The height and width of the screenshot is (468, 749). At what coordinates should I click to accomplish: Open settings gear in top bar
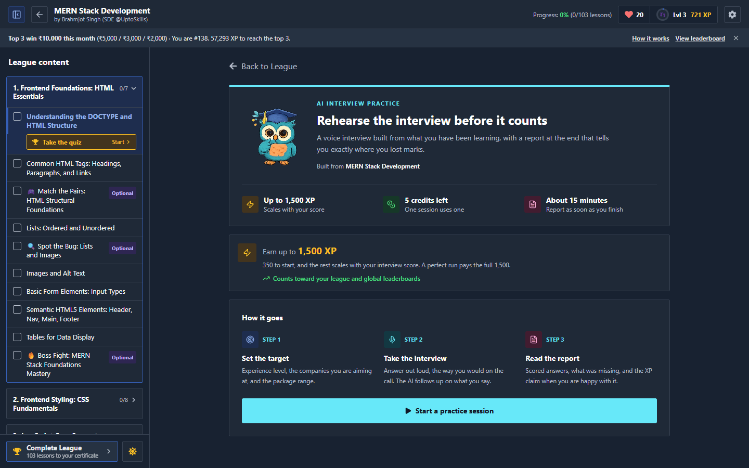[732, 15]
